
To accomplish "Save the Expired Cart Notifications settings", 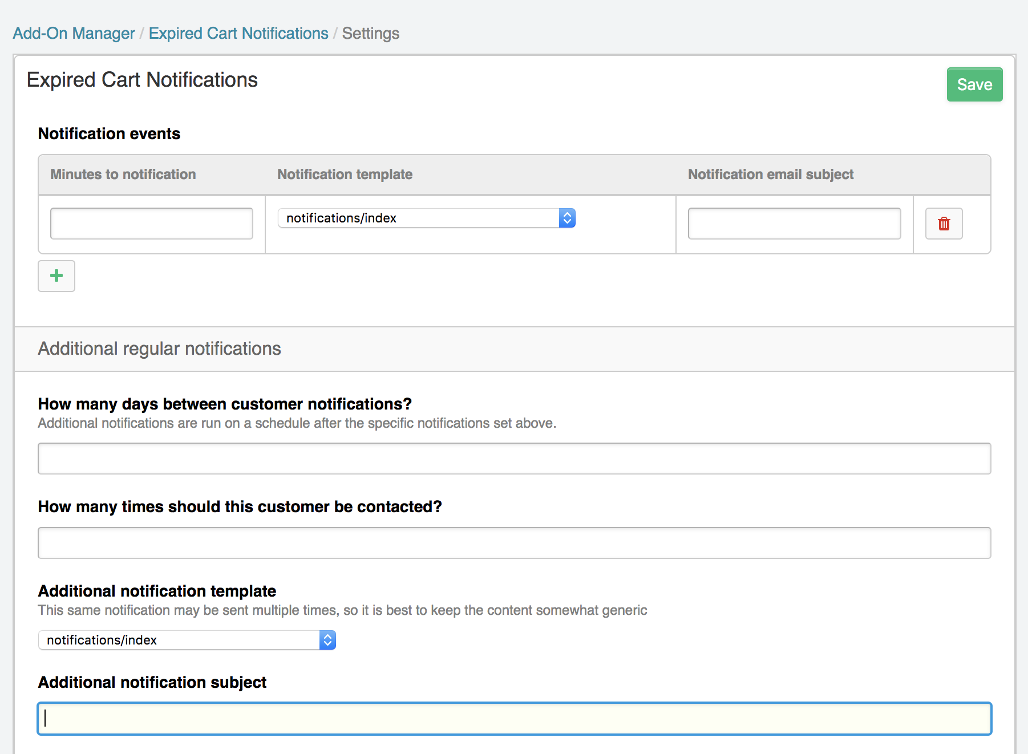I will [974, 84].
